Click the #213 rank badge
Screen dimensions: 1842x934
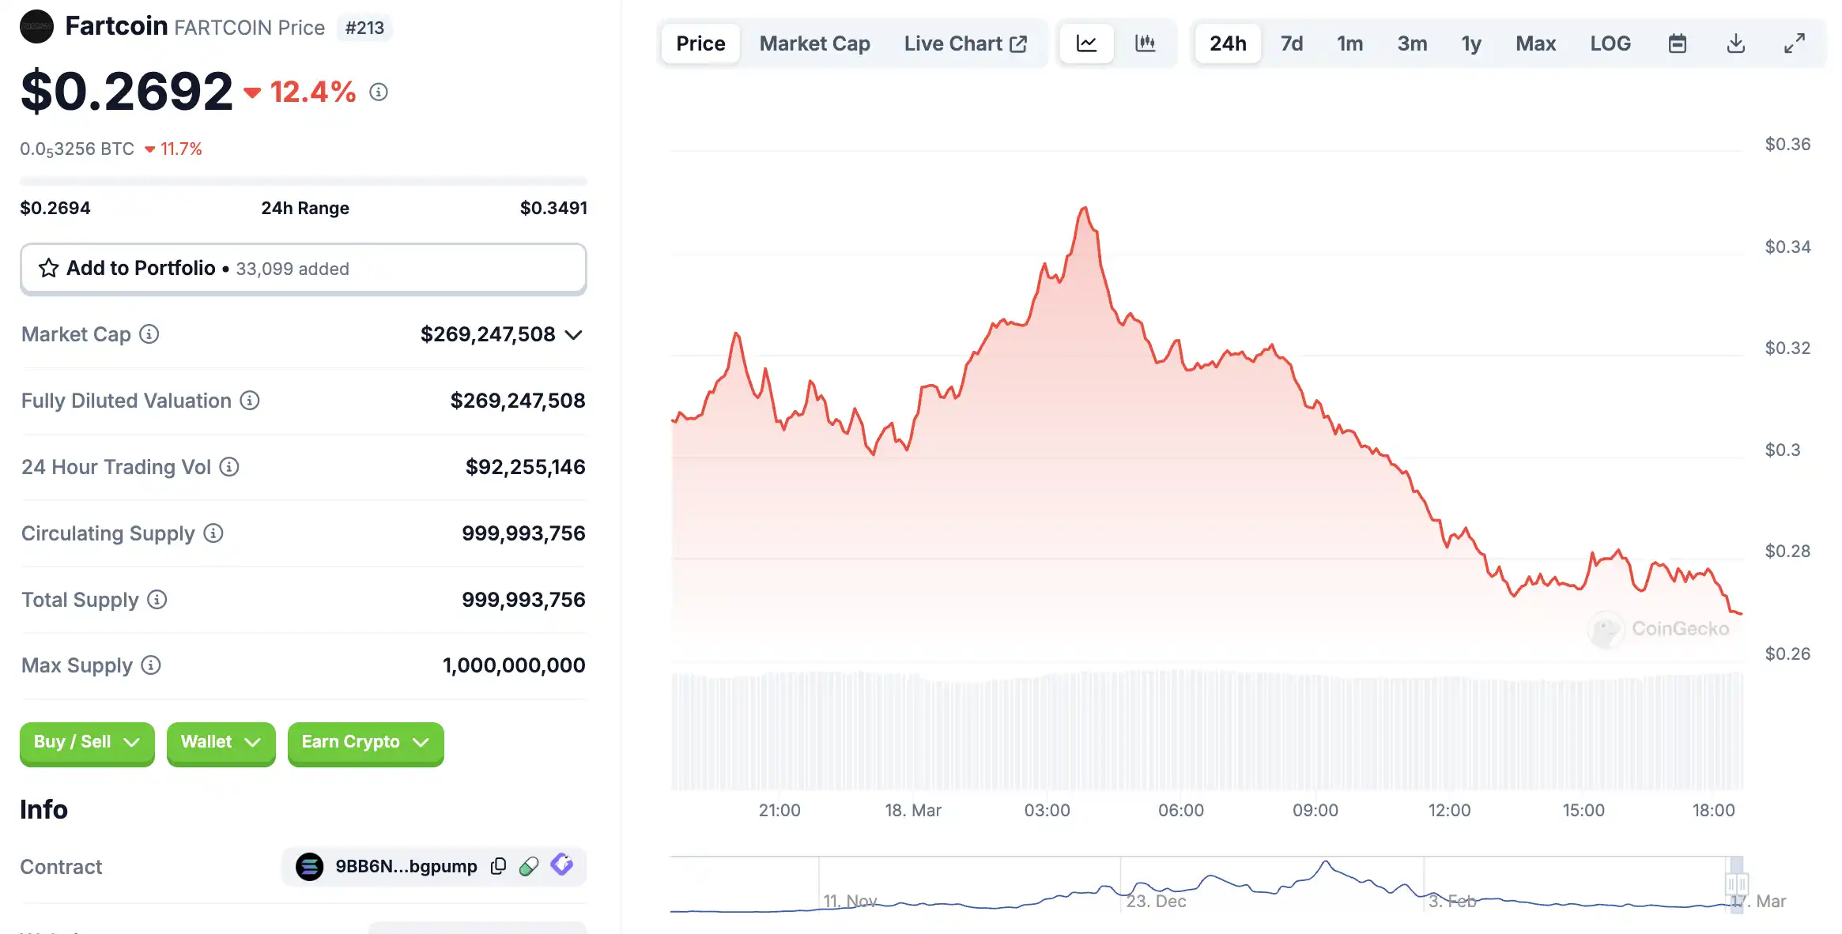pyautogui.click(x=364, y=28)
